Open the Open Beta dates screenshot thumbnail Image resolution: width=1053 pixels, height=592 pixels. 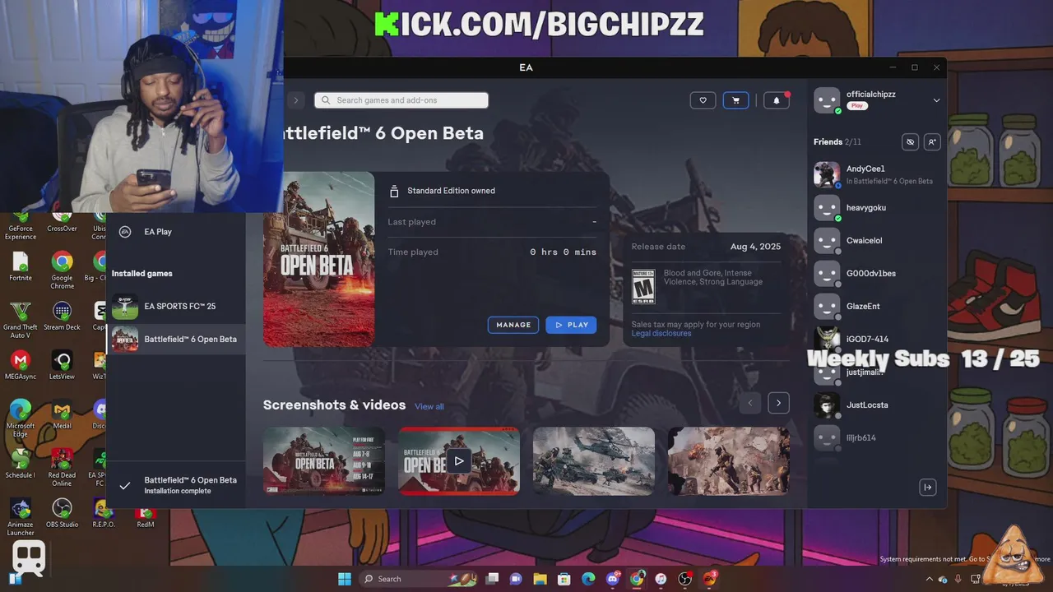324,460
